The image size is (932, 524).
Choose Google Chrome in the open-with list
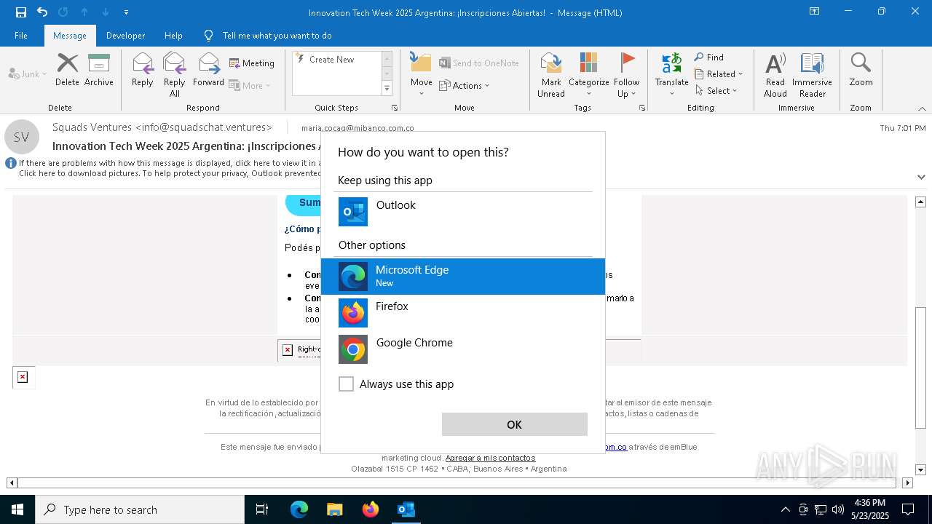click(463, 349)
